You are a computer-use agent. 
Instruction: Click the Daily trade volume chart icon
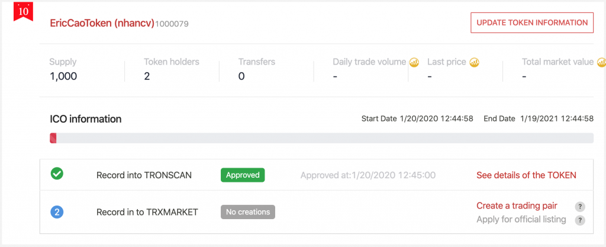414,62
